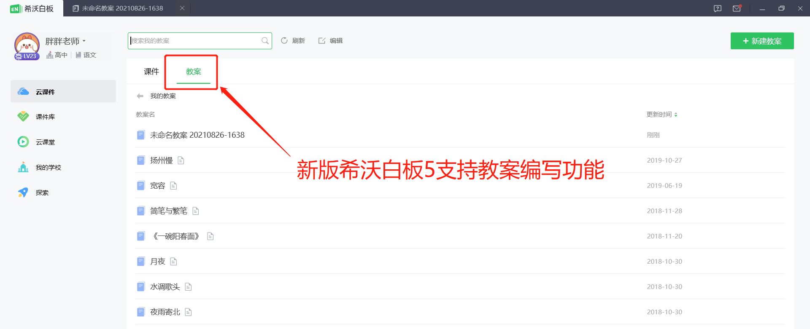This screenshot has width=810, height=329.
Task: Switch to the 教案 tab
Action: tap(194, 72)
